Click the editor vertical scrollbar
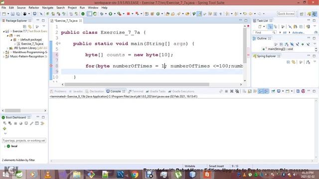The width and height of the screenshot is (319, 179). [x=245, y=45]
